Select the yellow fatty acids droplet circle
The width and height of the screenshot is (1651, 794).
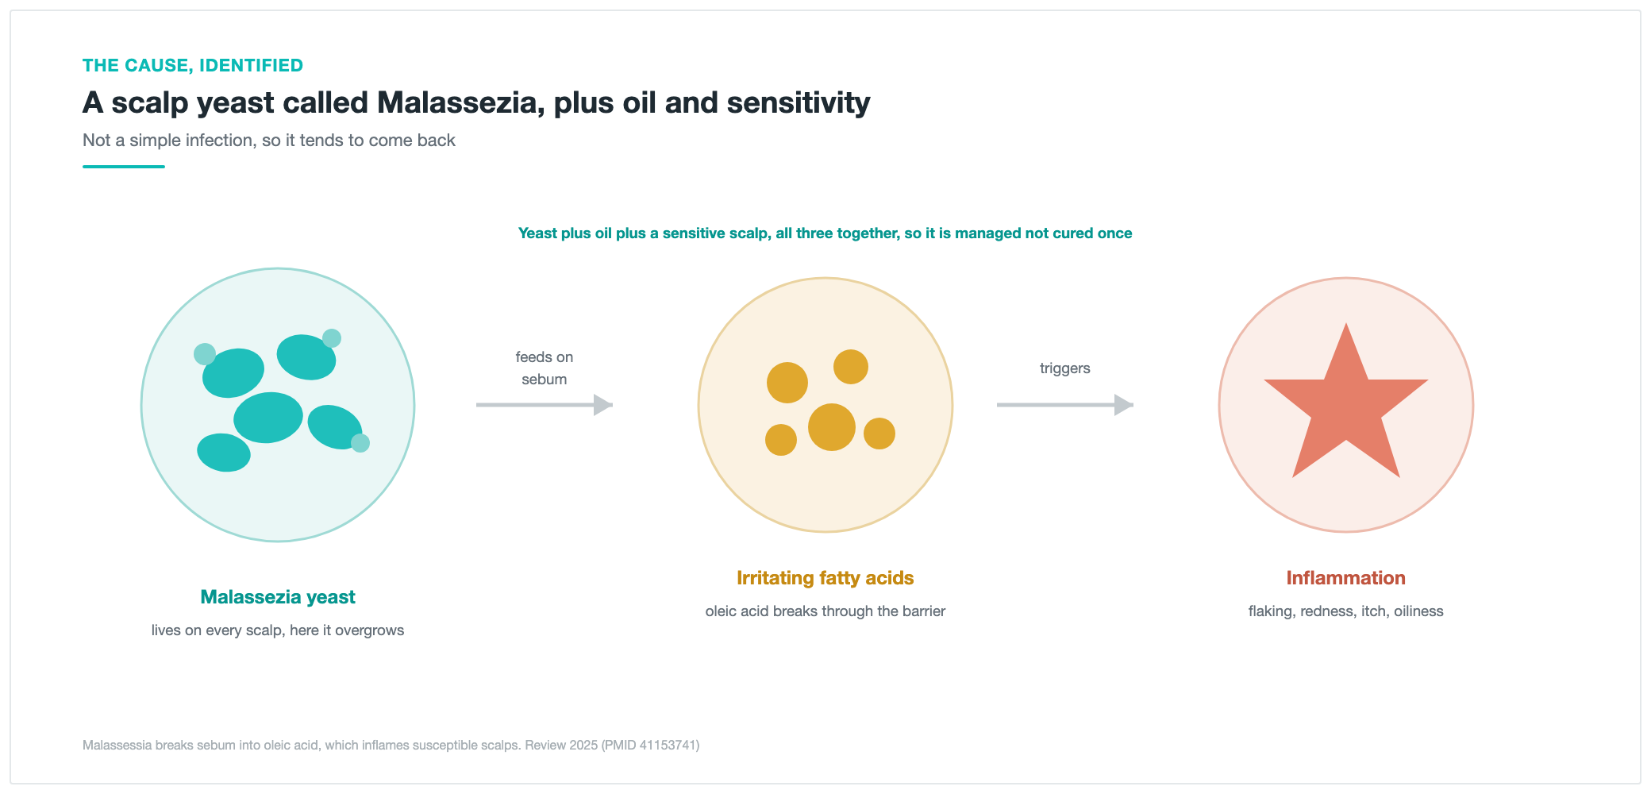click(825, 405)
